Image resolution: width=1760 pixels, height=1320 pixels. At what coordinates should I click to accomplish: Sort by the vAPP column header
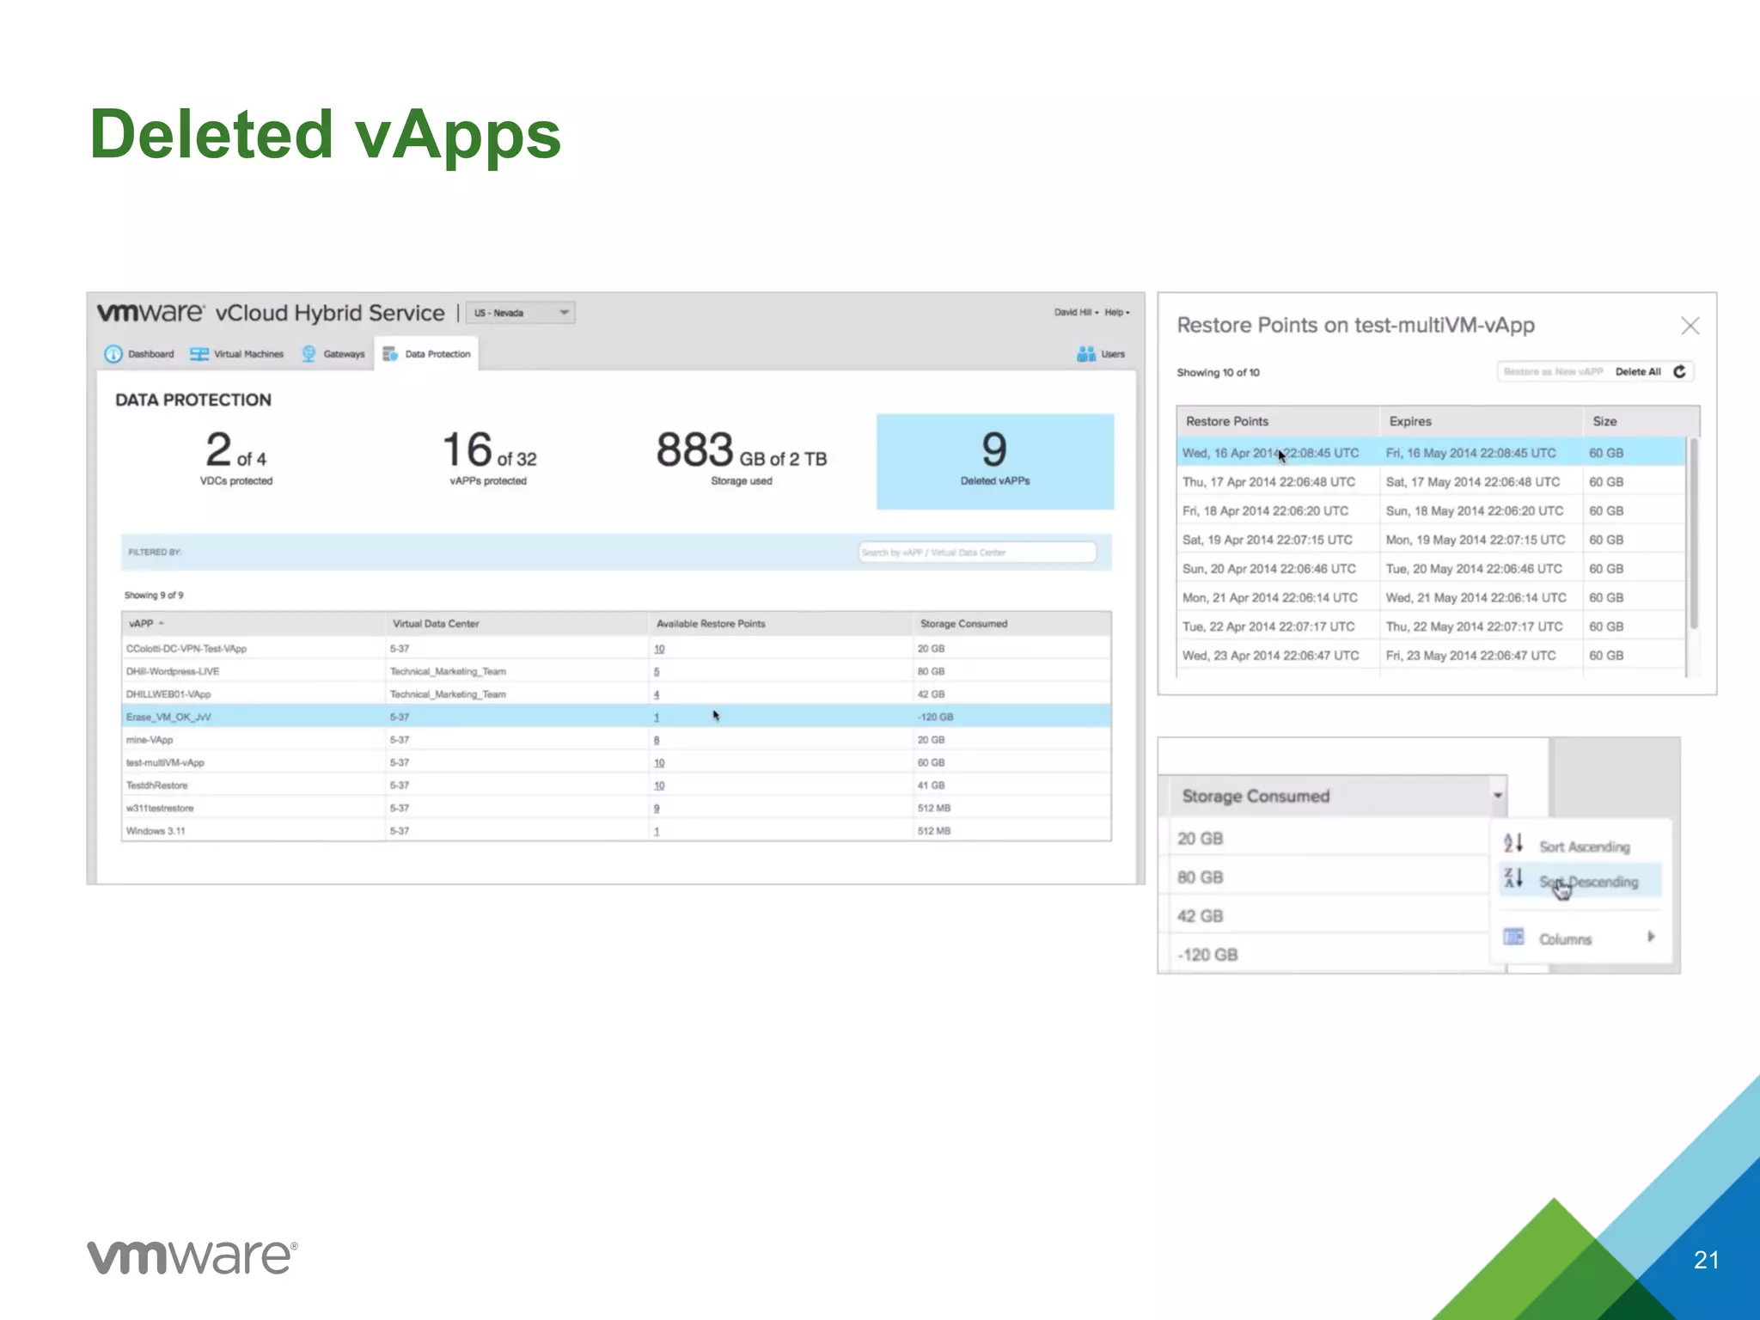click(x=142, y=624)
